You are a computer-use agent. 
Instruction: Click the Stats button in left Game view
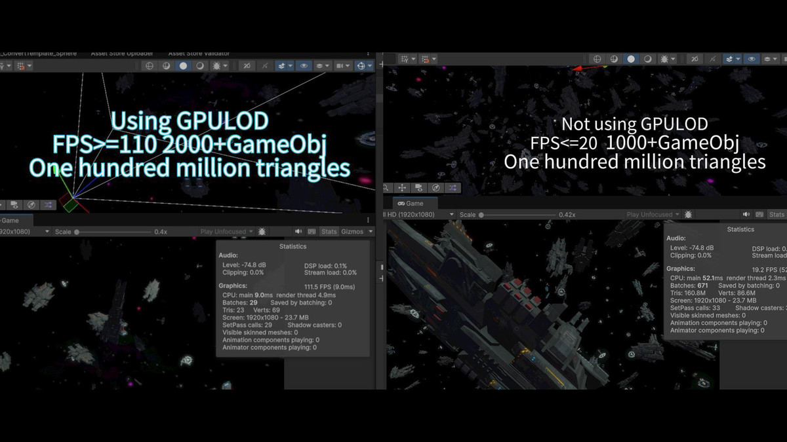pos(329,232)
